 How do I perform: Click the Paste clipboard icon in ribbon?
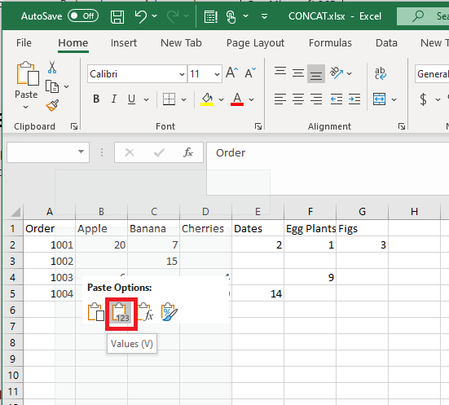click(28, 73)
